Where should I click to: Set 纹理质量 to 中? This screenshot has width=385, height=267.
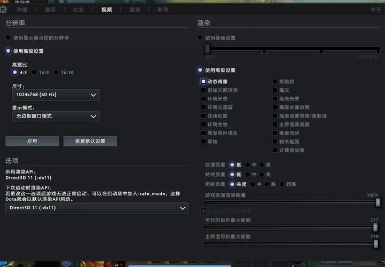pos(248,164)
